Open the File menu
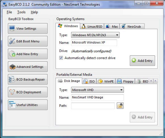 coord(9,12)
